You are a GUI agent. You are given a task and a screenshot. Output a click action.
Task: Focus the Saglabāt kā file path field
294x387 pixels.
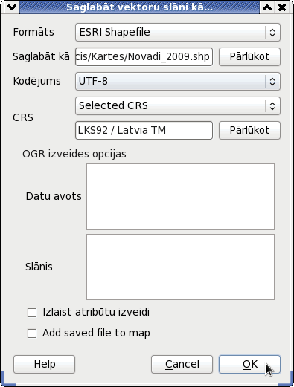click(x=144, y=57)
